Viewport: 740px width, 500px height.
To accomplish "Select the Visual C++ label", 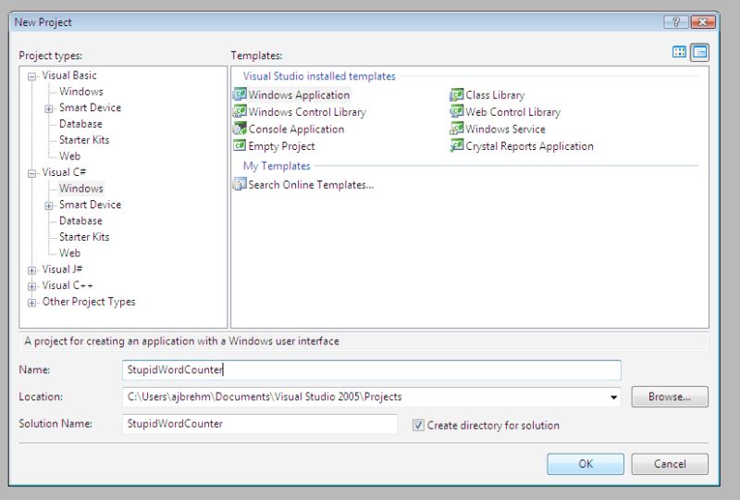I will (68, 285).
